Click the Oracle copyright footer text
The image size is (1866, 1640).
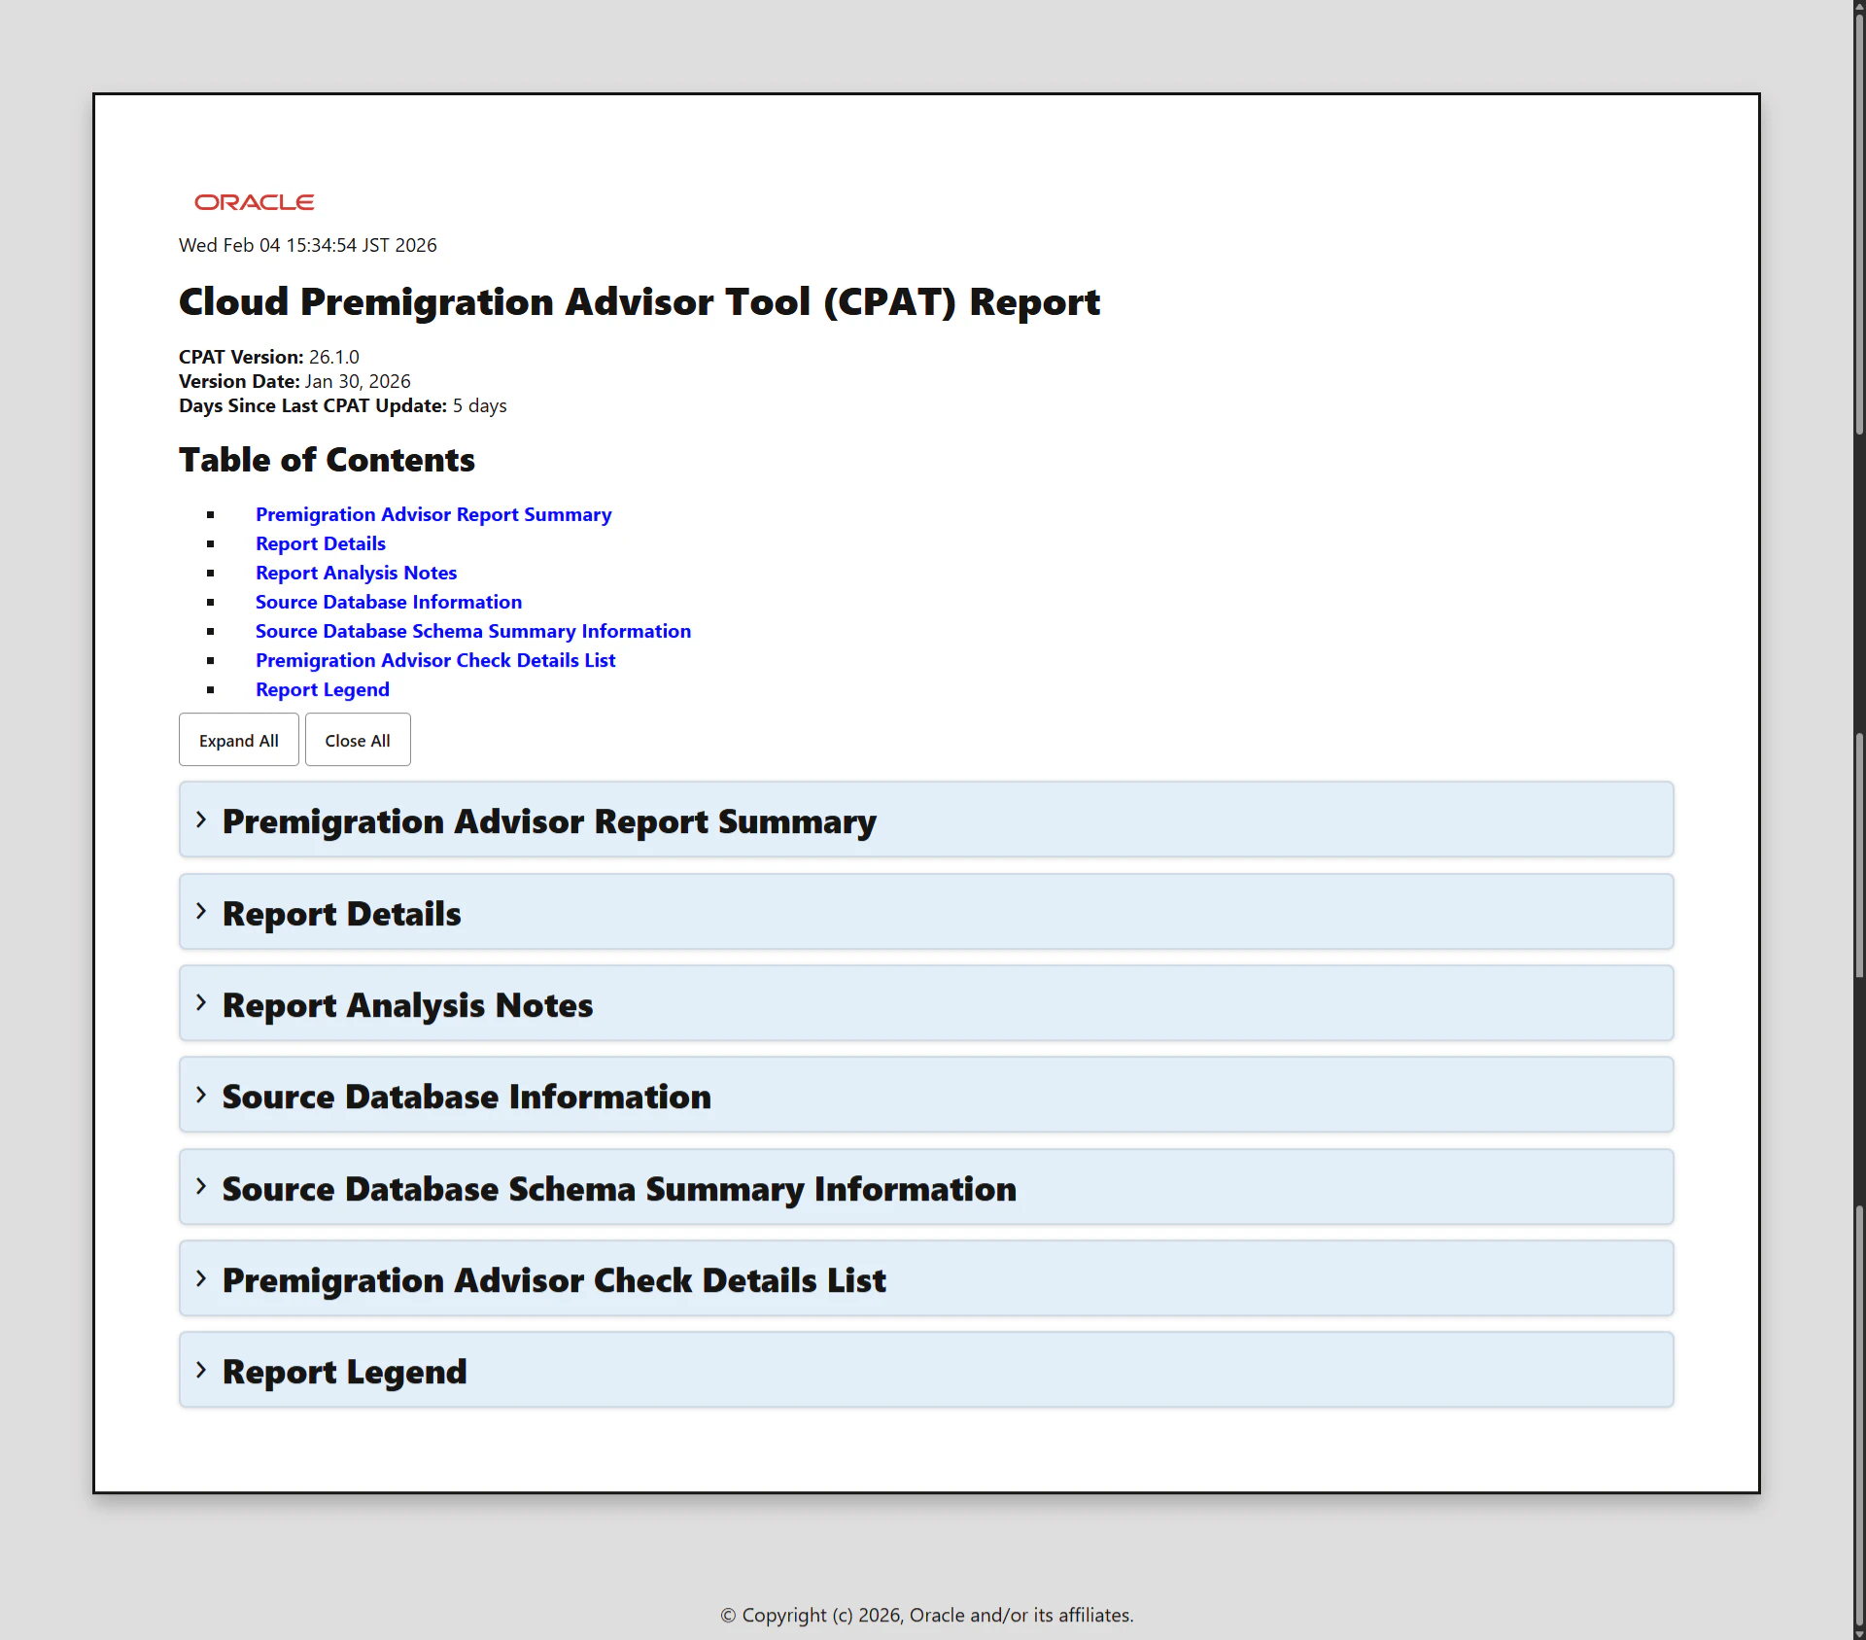(927, 1615)
